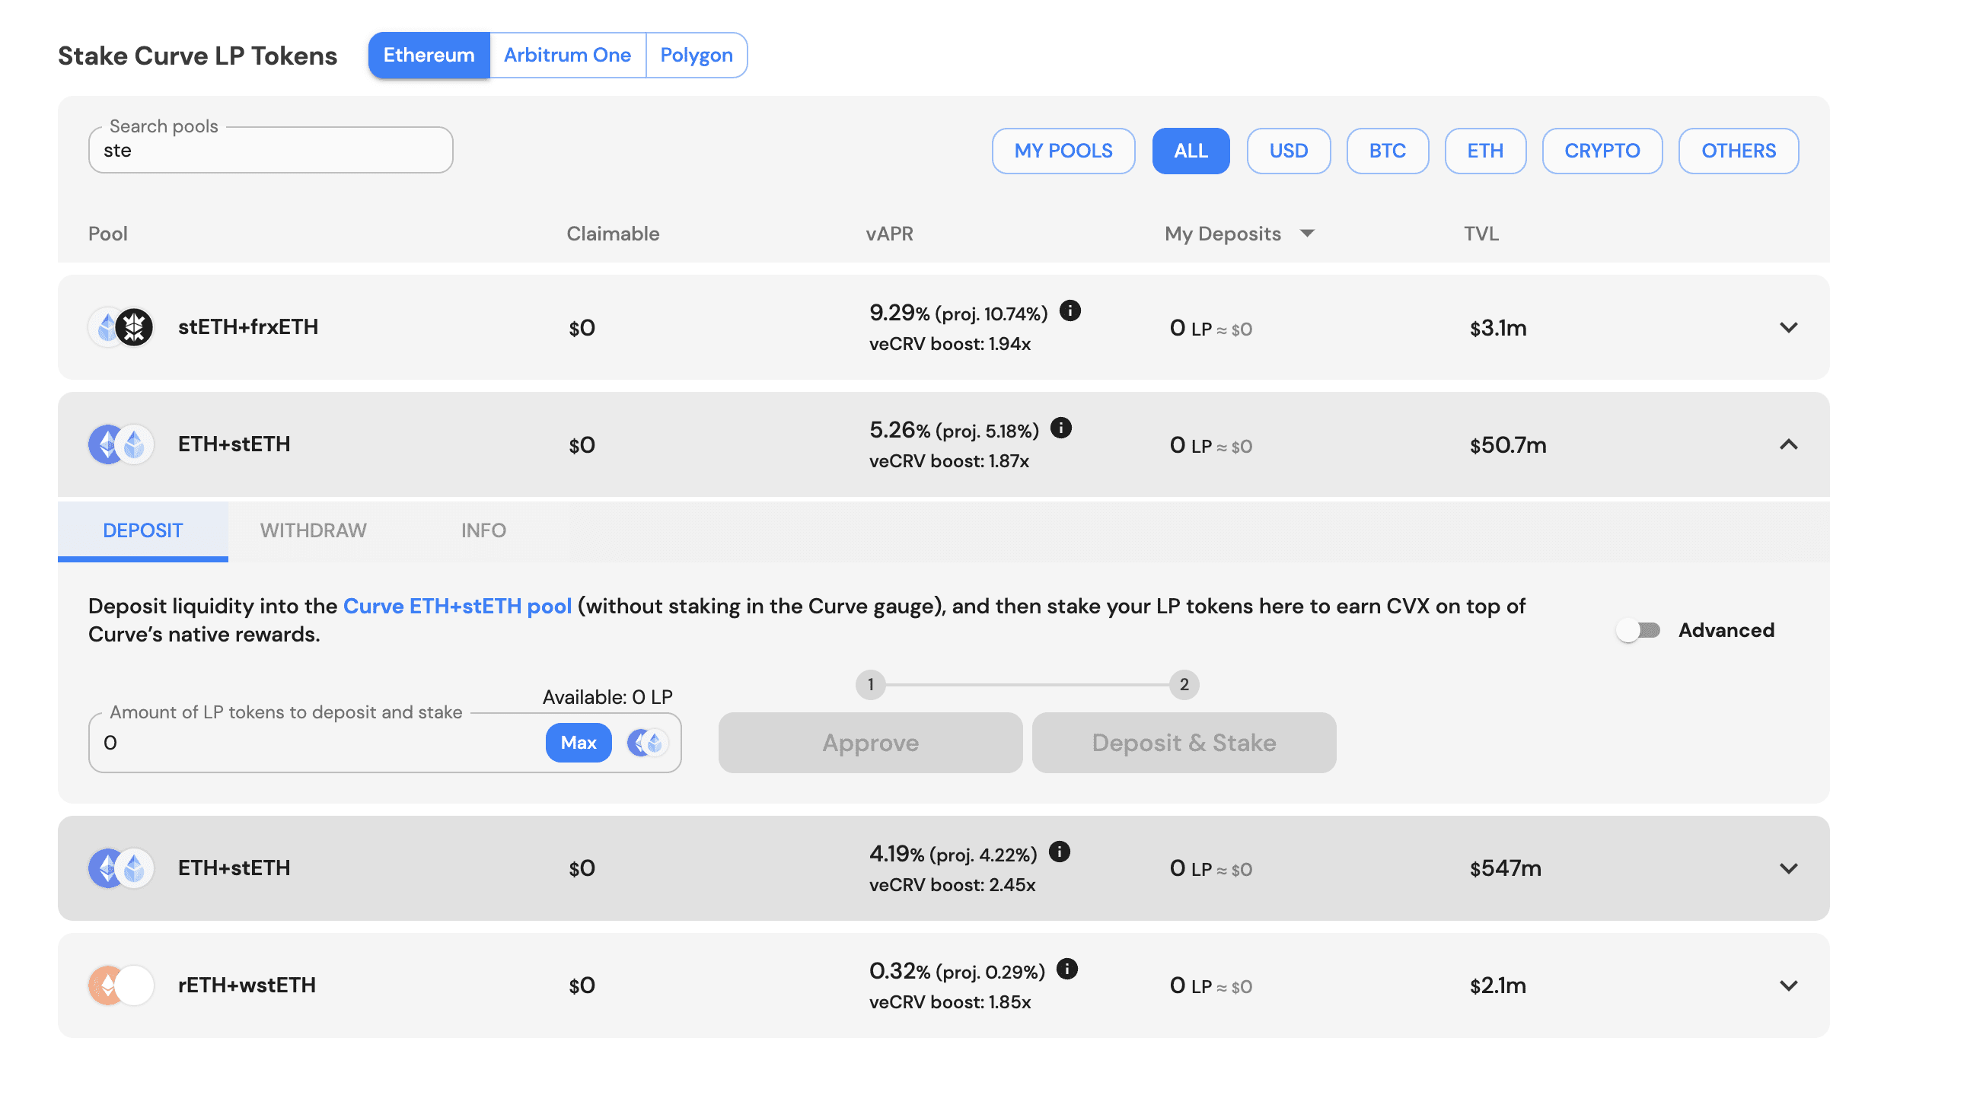Click info icon next to 9.29% vAPR
The image size is (1967, 1108).
click(x=1070, y=310)
